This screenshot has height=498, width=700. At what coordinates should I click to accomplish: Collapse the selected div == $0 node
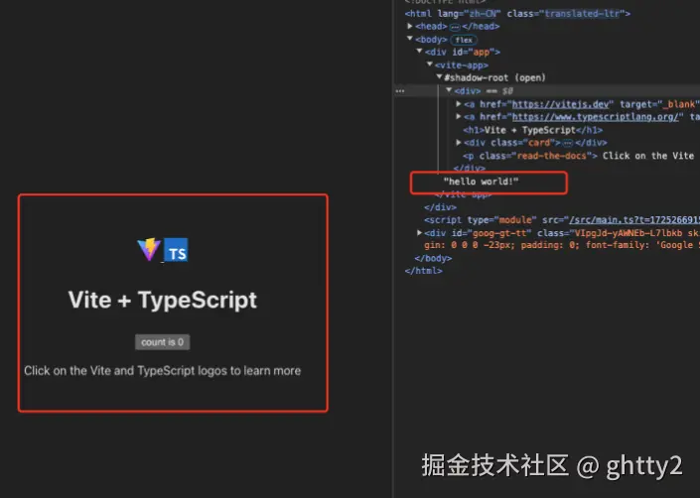coord(449,90)
